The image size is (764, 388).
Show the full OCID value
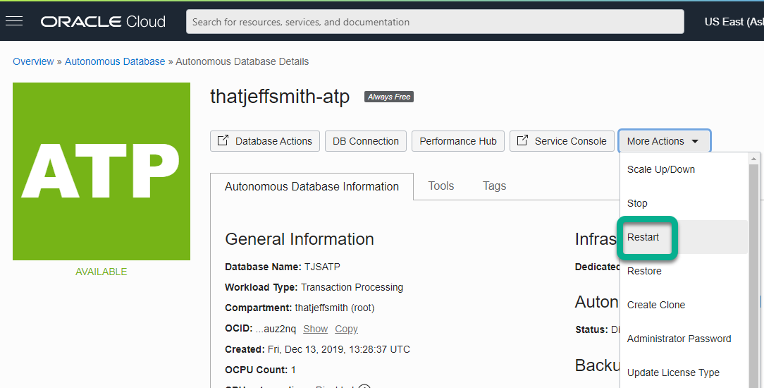(x=315, y=329)
